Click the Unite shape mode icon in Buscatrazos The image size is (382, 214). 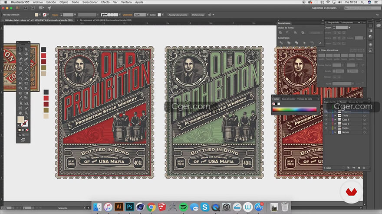pos(280,32)
